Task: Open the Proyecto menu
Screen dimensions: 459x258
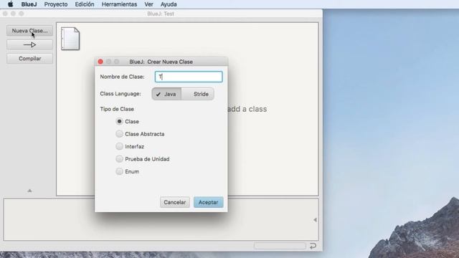Action: [56, 4]
